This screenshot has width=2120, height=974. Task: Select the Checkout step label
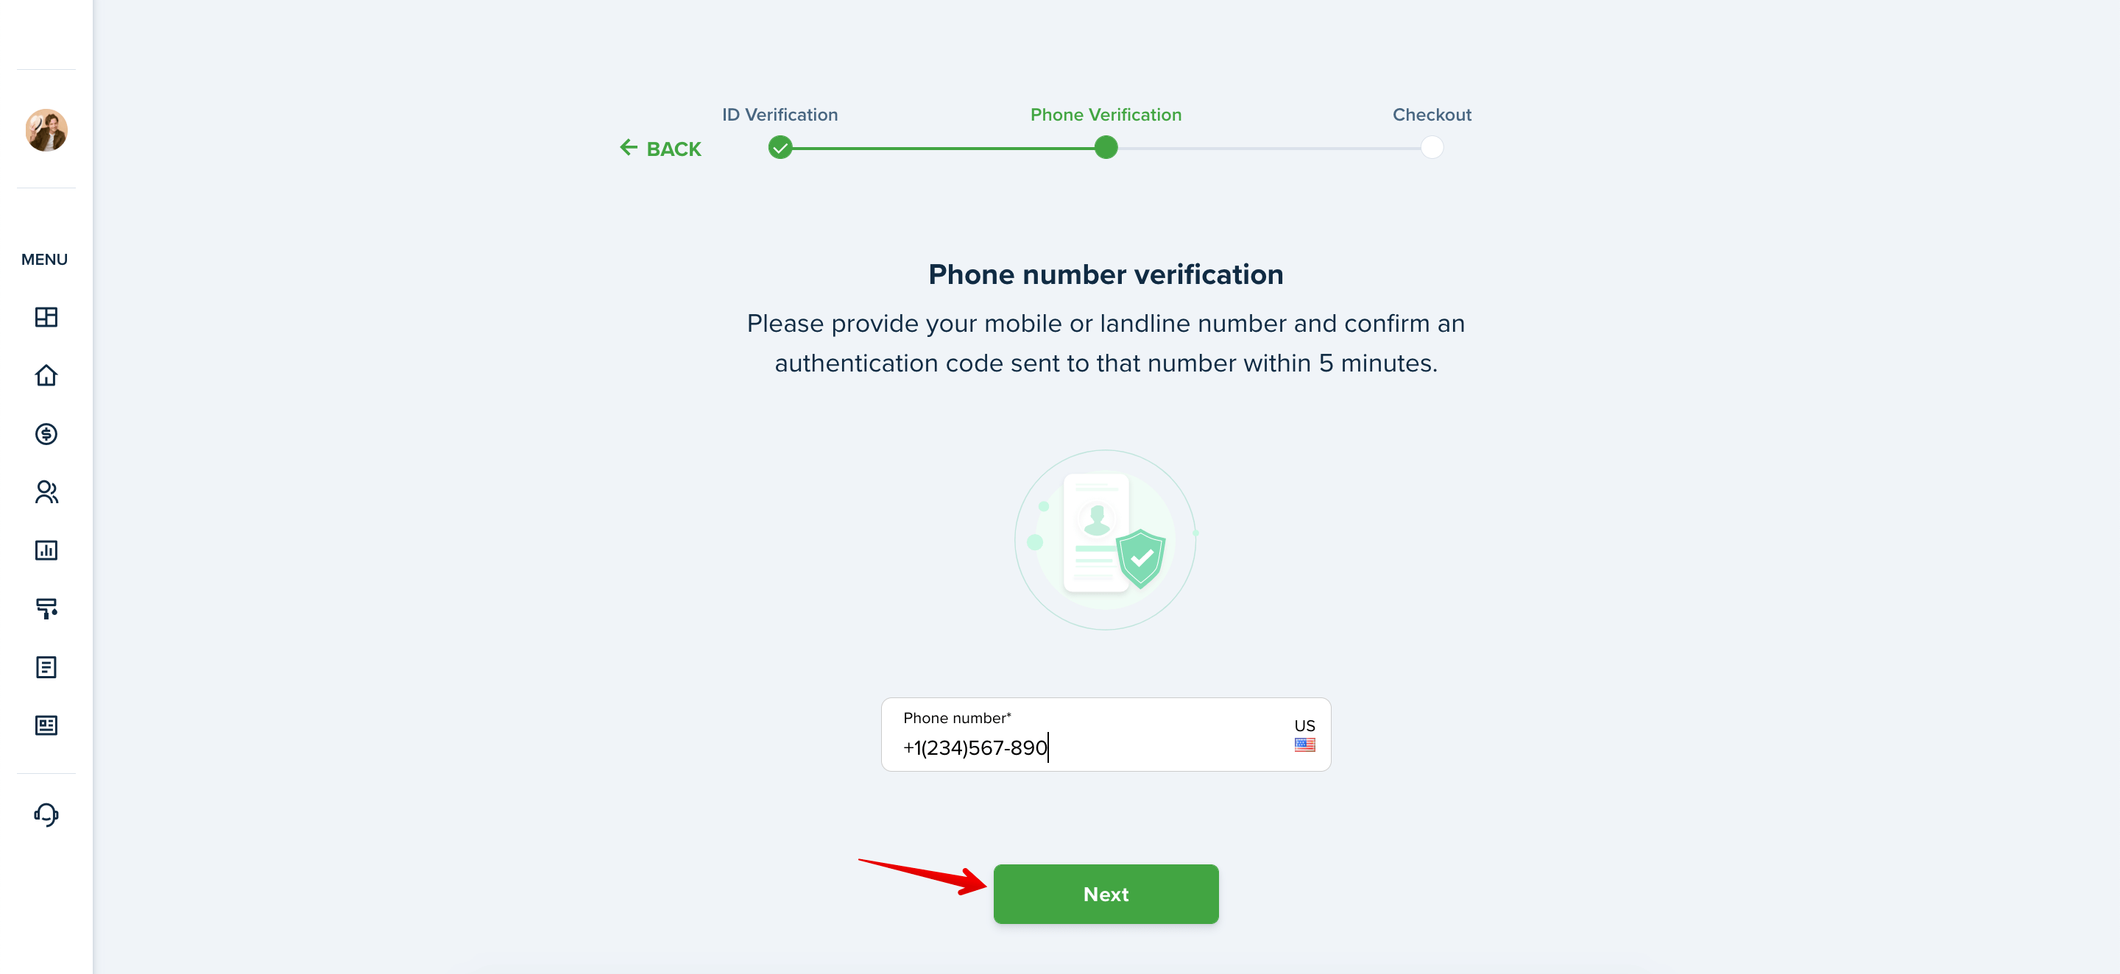pos(1431,115)
